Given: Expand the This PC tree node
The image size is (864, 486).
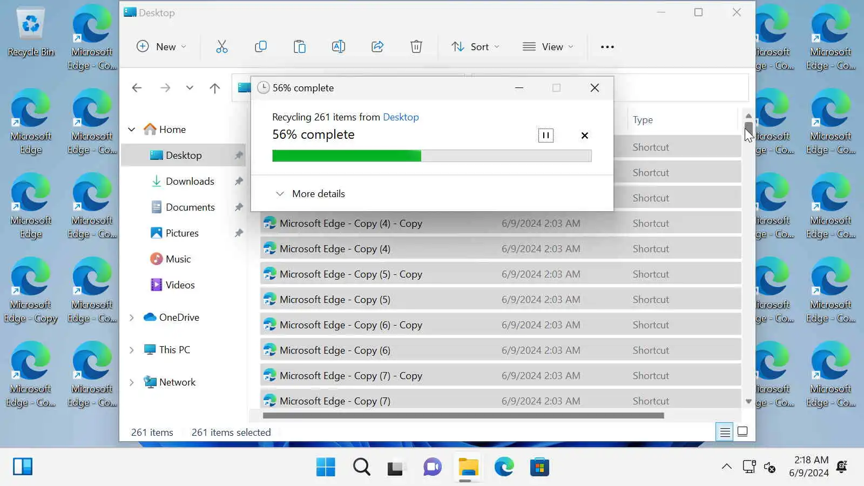Looking at the screenshot, I should [x=131, y=350].
